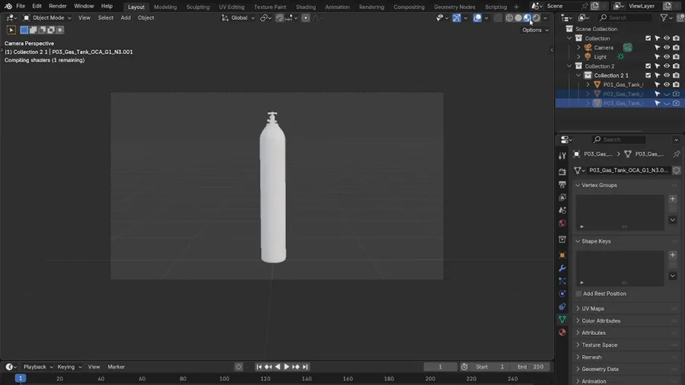Open the View Layer properties tab
This screenshot has height=385, width=685.
coord(562,197)
